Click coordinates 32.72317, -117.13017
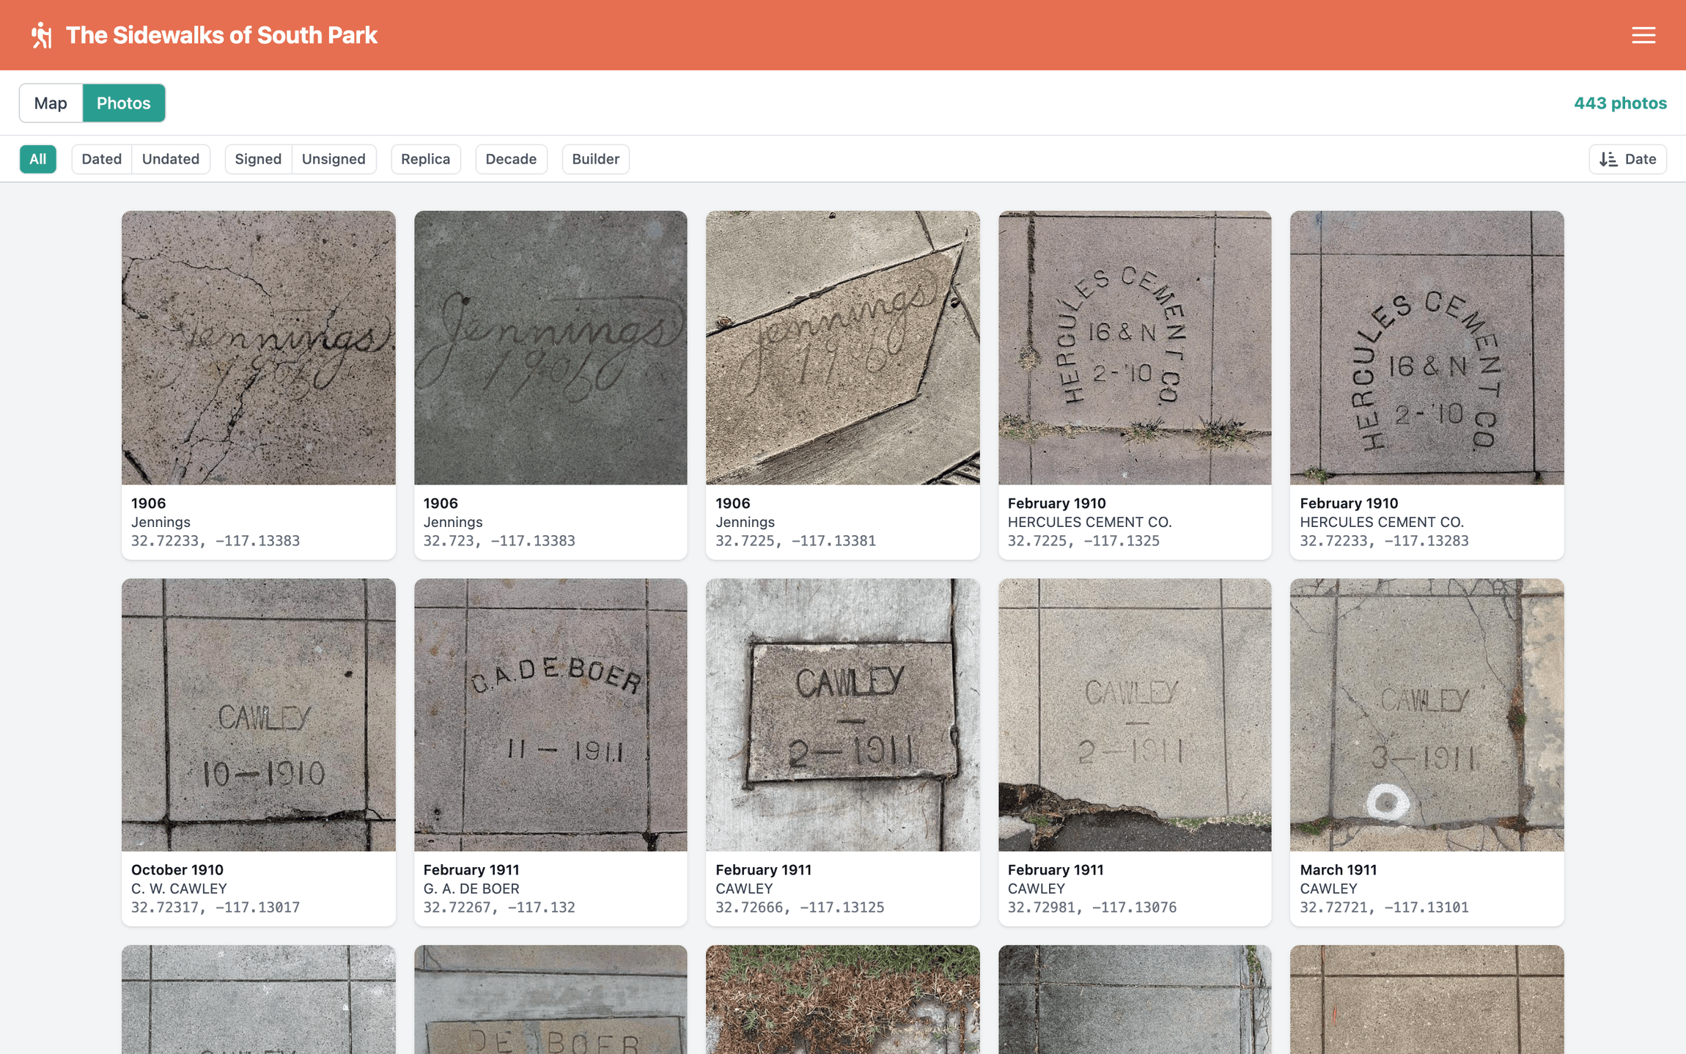This screenshot has height=1054, width=1686. [x=216, y=907]
